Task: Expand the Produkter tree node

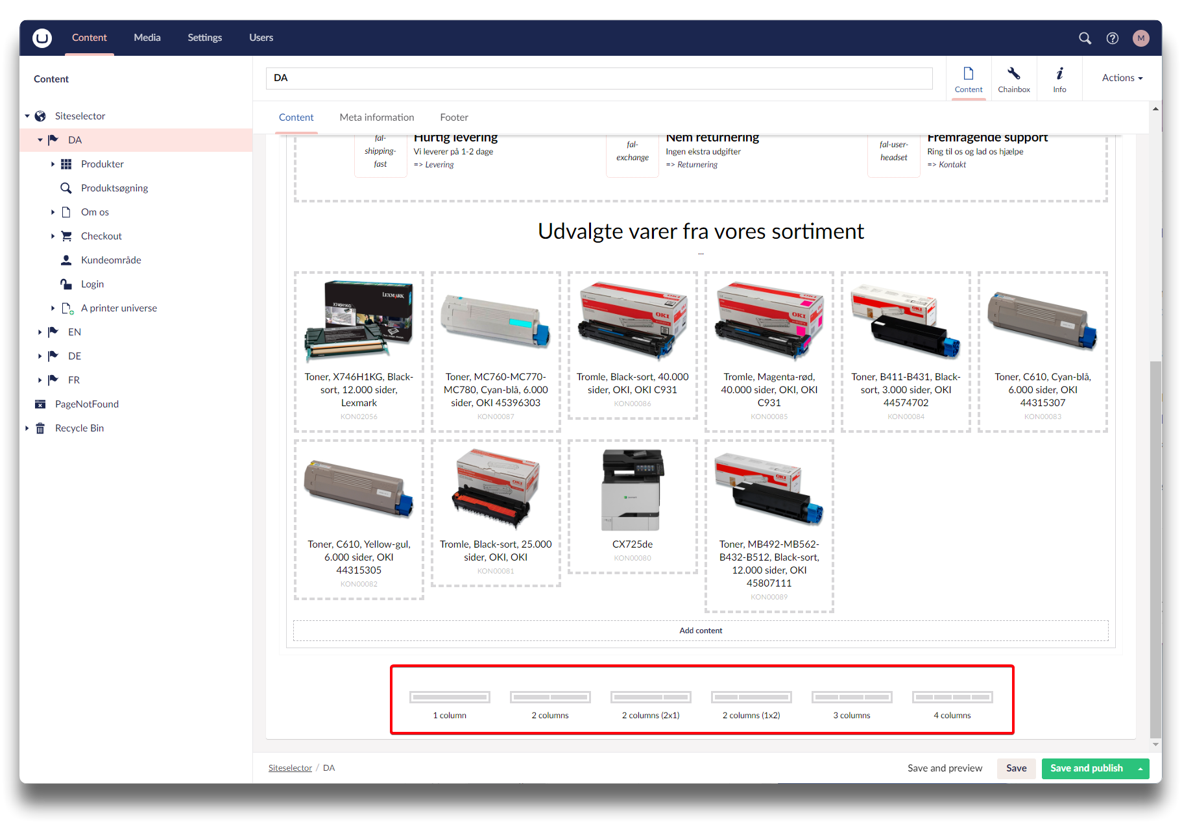Action: coord(53,164)
